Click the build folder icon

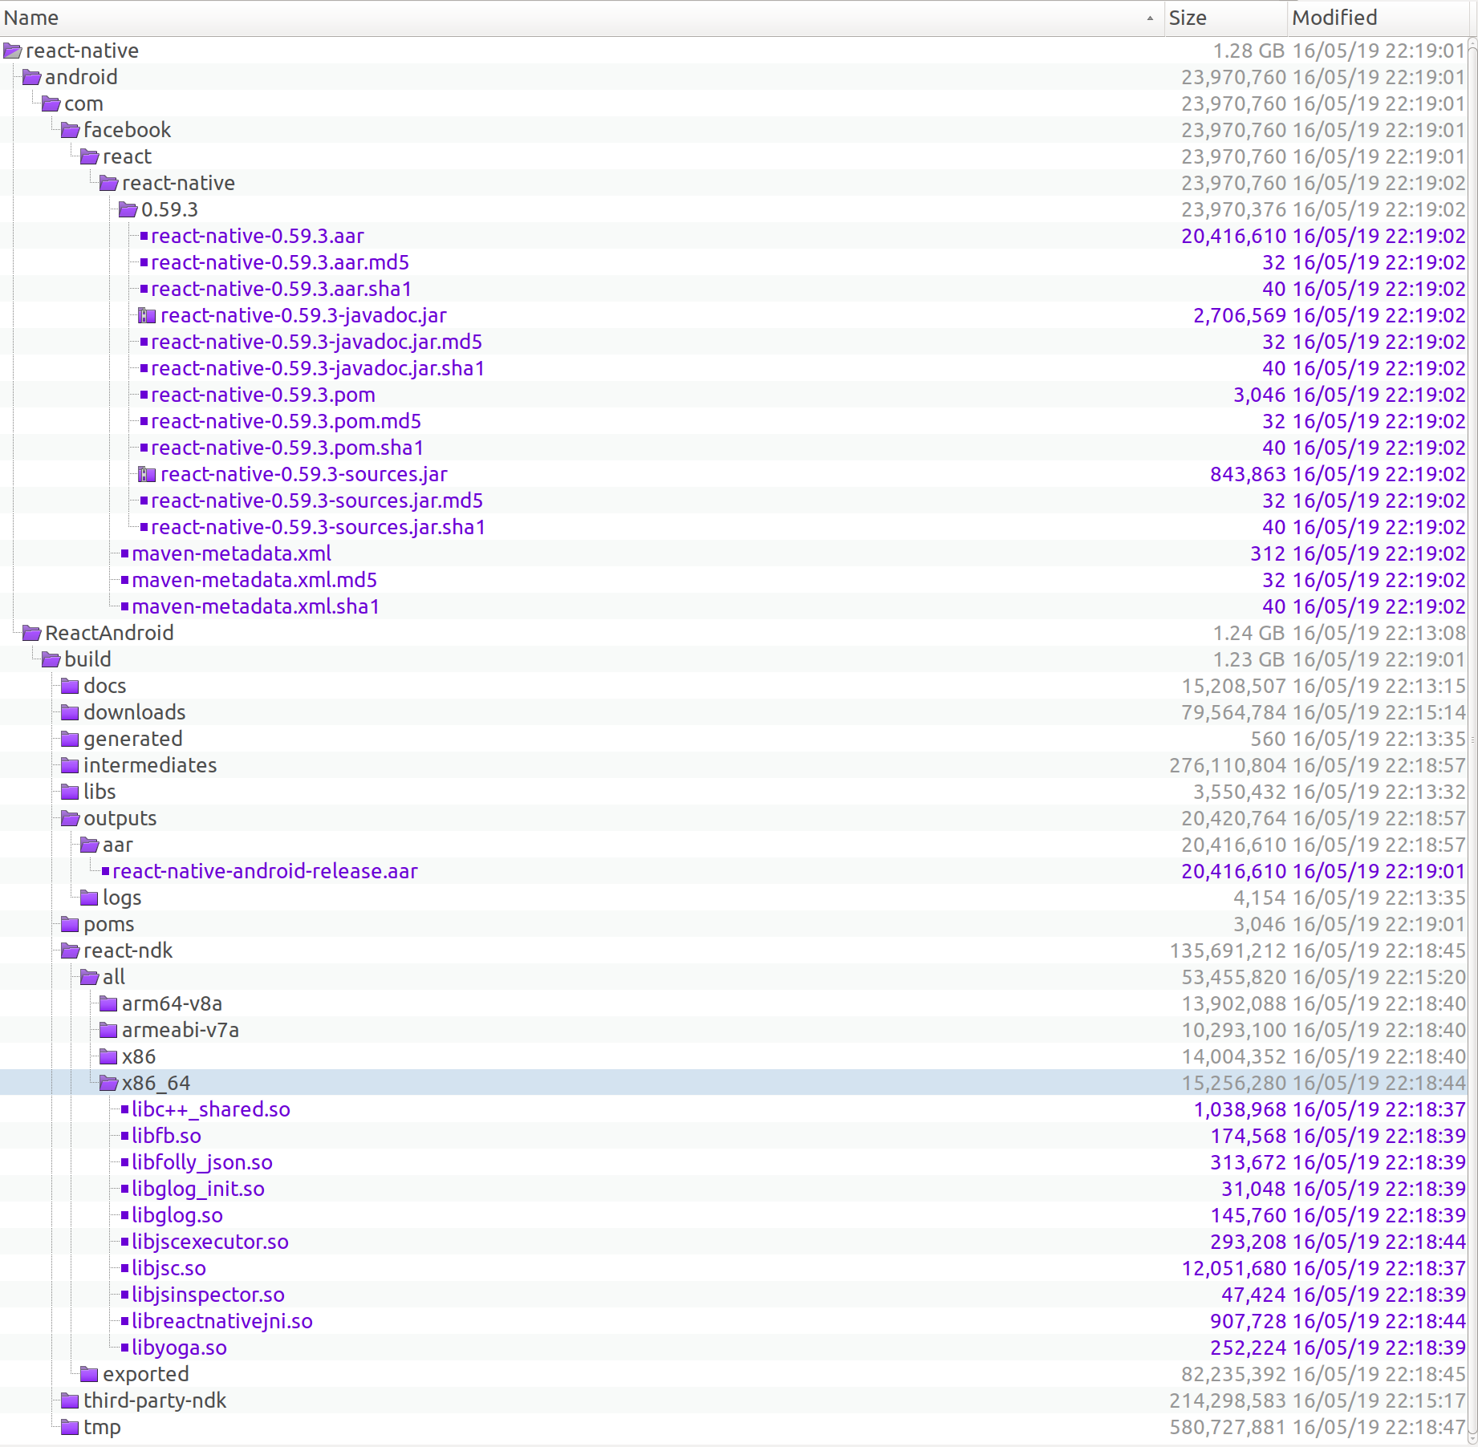point(51,660)
